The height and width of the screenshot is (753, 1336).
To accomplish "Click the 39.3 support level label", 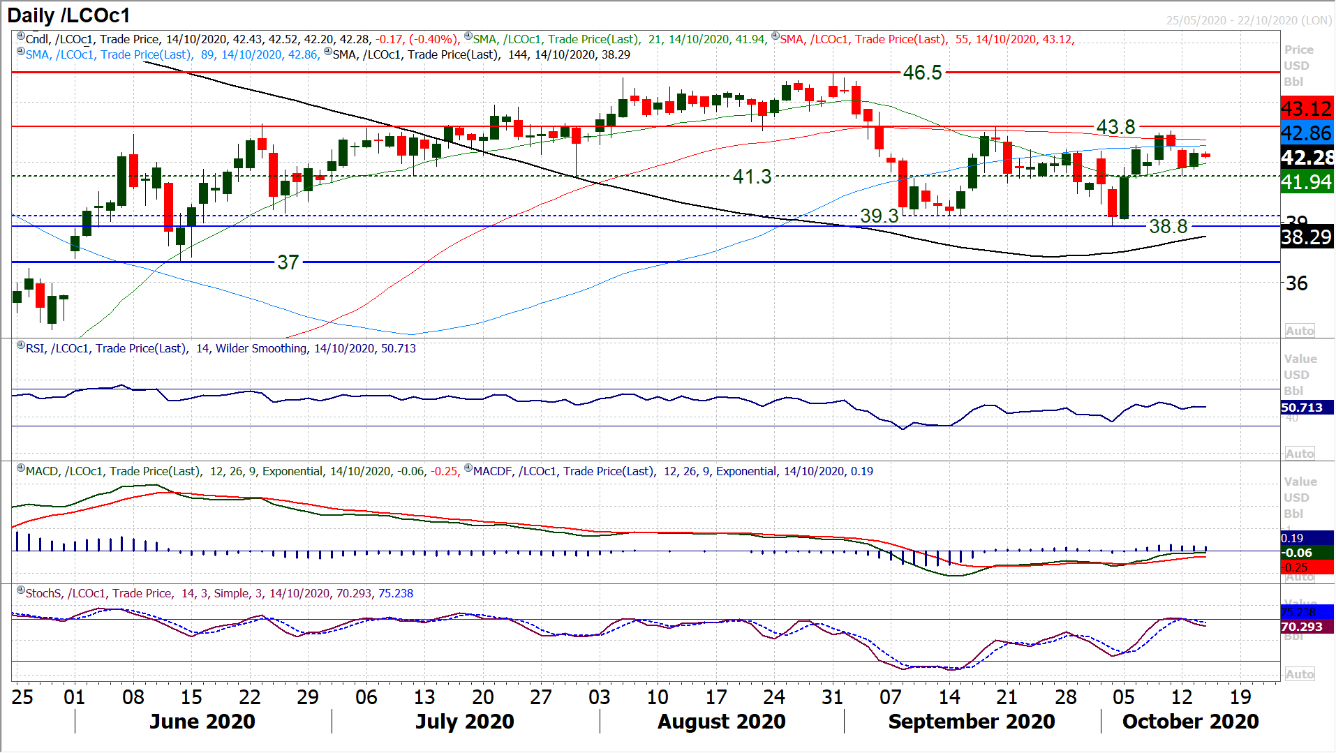I will click(x=879, y=216).
